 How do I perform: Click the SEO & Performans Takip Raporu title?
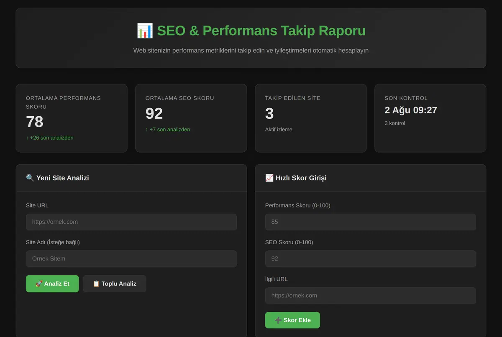(261, 31)
